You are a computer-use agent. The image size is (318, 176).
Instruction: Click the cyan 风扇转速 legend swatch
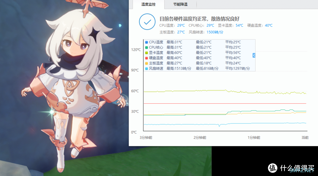pyautogui.click(x=147, y=69)
